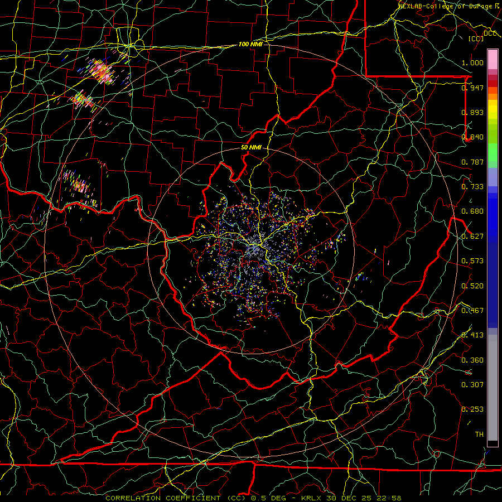Click the TH threshold legend label
This screenshot has width=502, height=502.
(479, 435)
